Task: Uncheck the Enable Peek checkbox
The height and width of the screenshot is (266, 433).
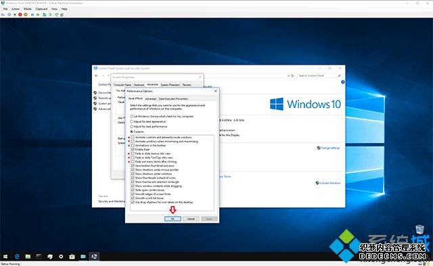Action: click(x=133, y=149)
